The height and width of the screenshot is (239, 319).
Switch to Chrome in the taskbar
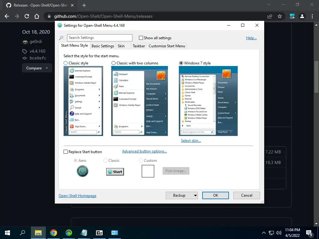pos(54,233)
